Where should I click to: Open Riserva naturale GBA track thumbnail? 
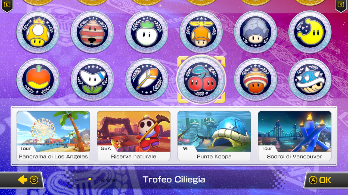click(134, 136)
